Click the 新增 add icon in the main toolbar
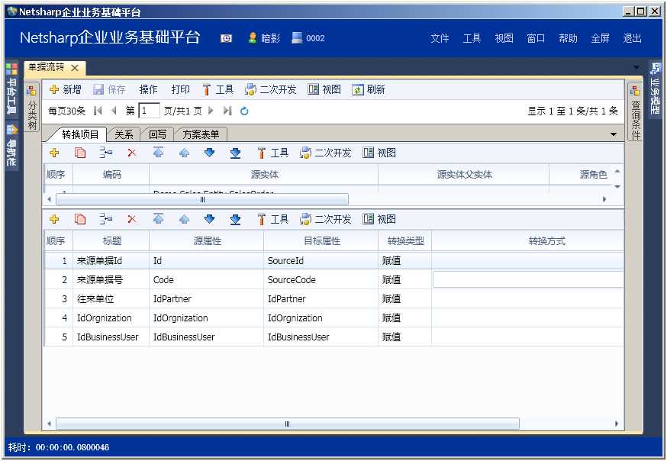 click(54, 89)
